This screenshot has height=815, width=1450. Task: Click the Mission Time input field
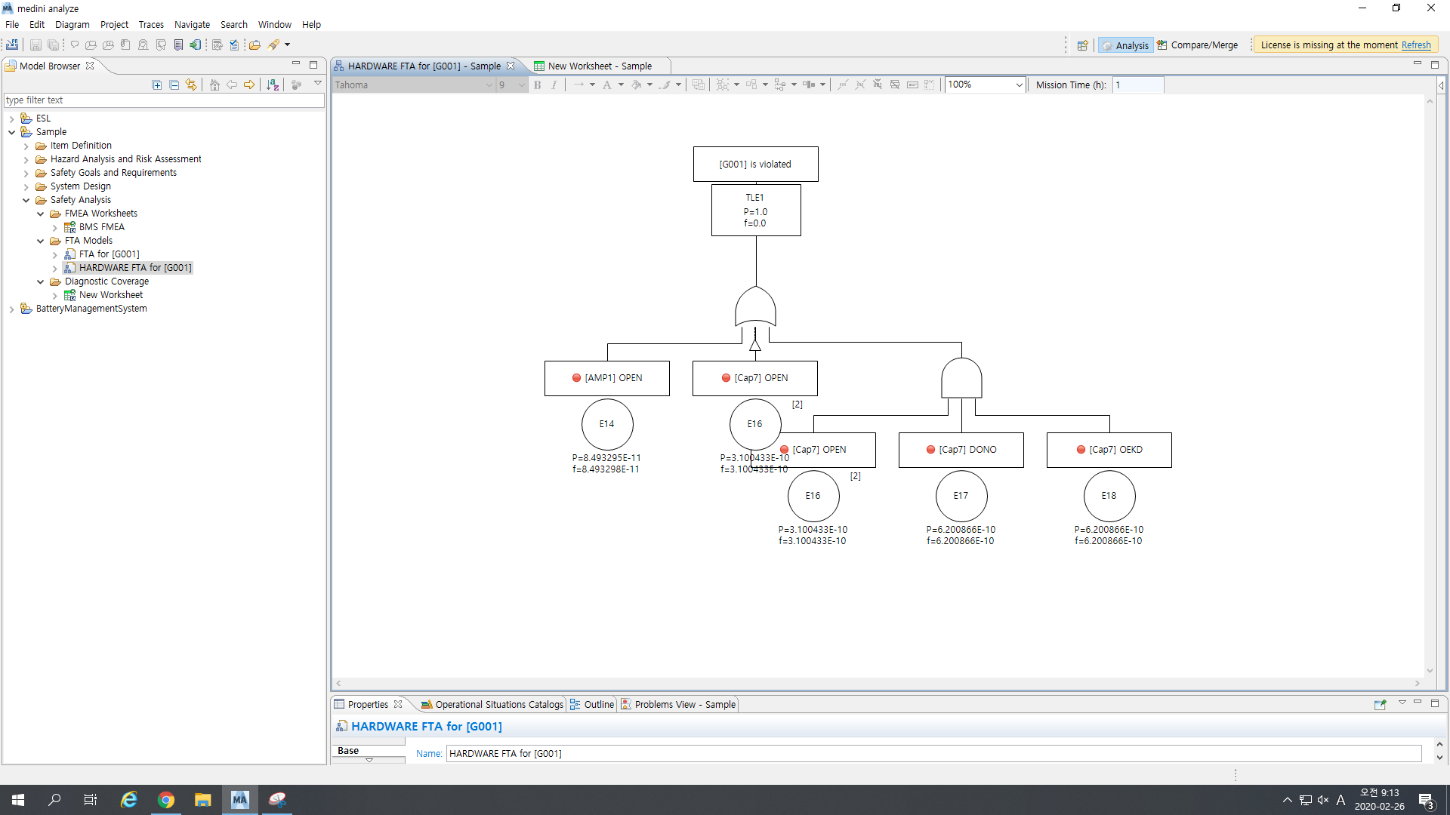(1137, 85)
